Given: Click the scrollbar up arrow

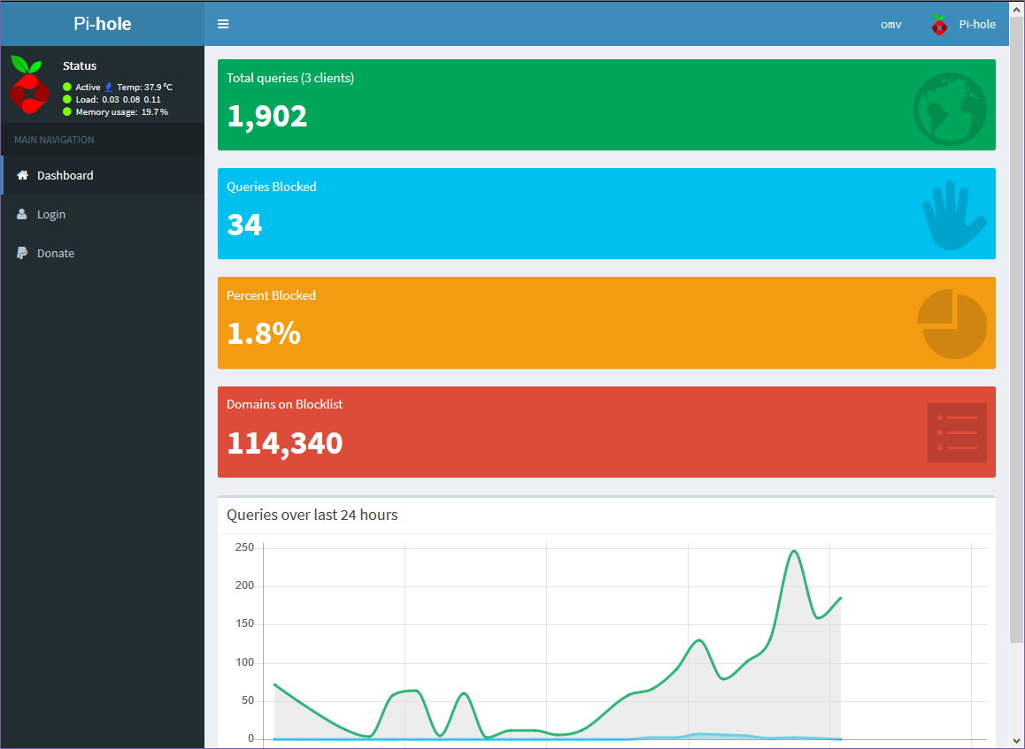Looking at the screenshot, I should pos(1018,9).
